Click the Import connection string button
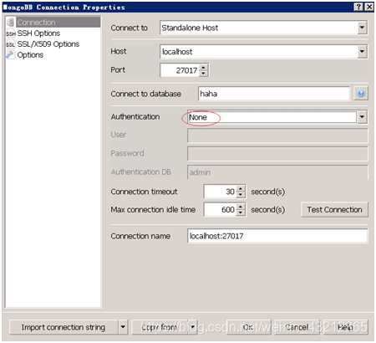The width and height of the screenshot is (376, 343). [64, 327]
